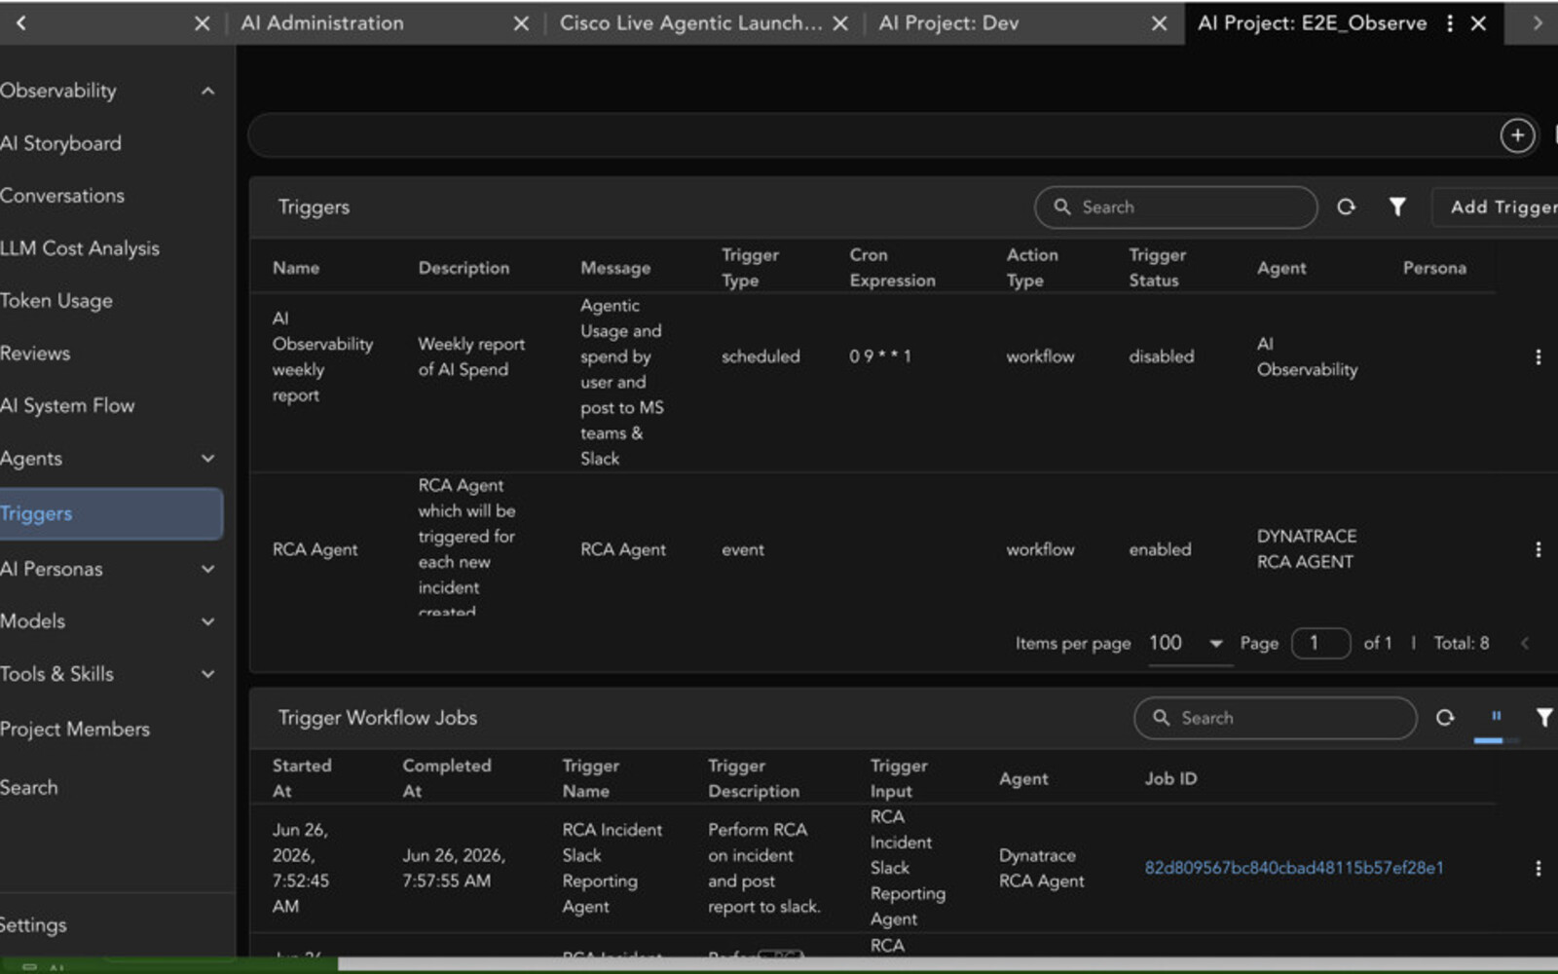1558x974 pixels.
Task: Click the Trigger Workflow Jobs search field
Action: click(1275, 718)
